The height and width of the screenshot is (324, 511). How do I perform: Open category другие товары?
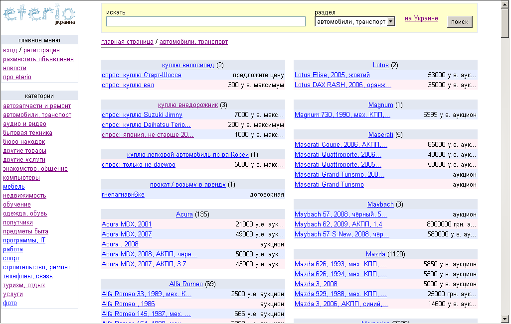(x=24, y=151)
